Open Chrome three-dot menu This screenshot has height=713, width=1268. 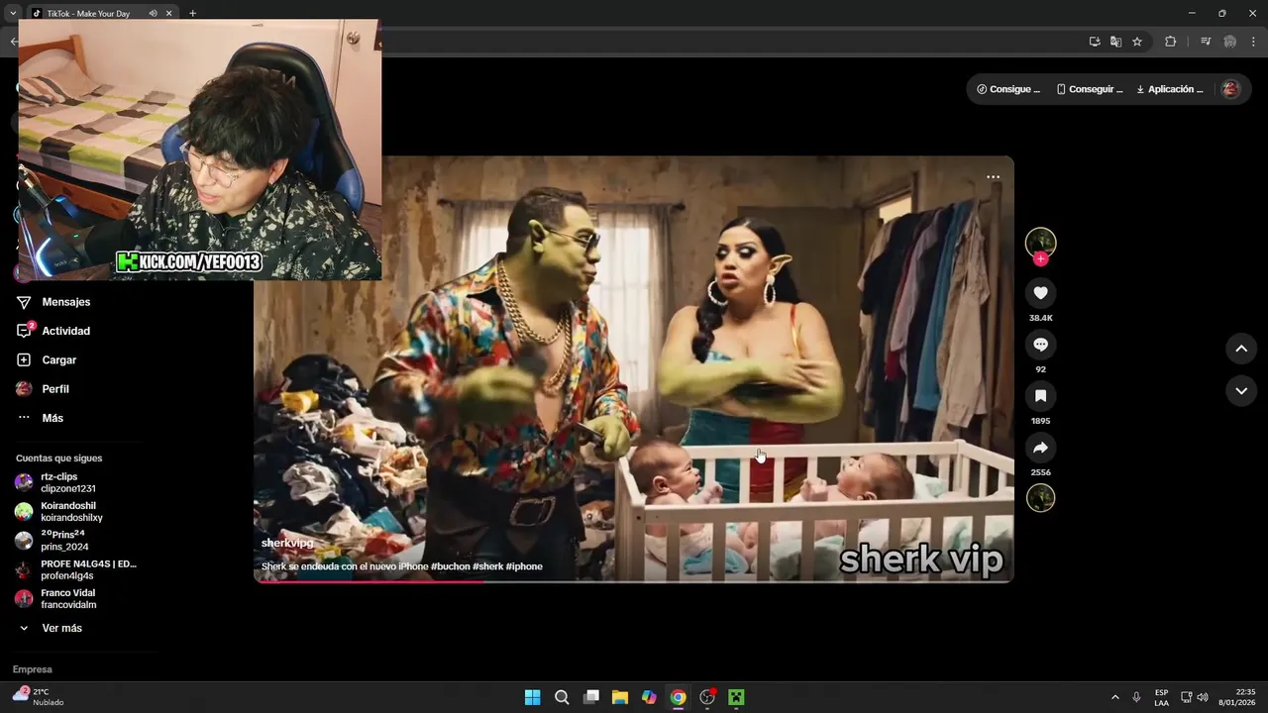pos(1253,42)
